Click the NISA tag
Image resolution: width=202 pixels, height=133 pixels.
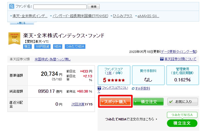pos(58,47)
